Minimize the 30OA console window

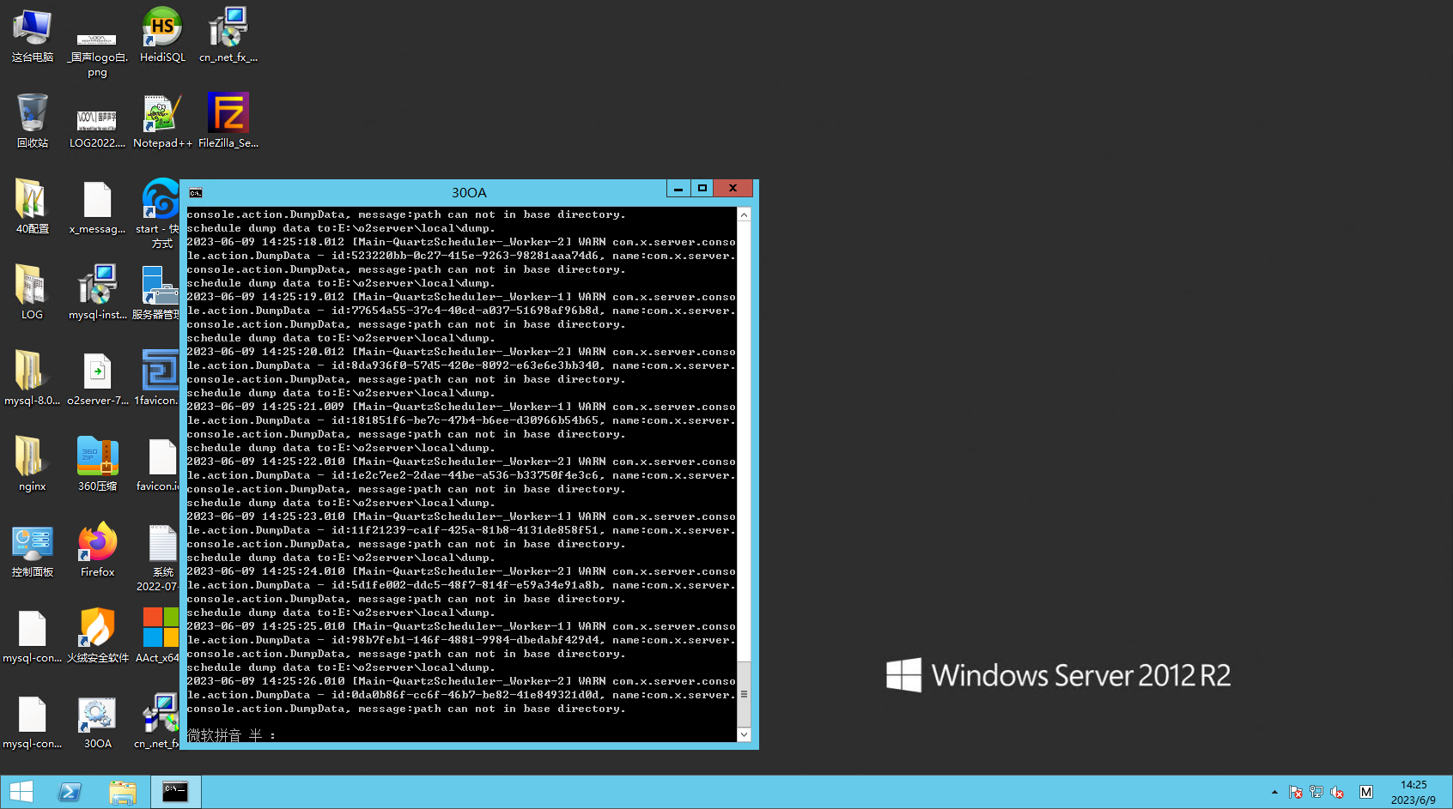(678, 189)
